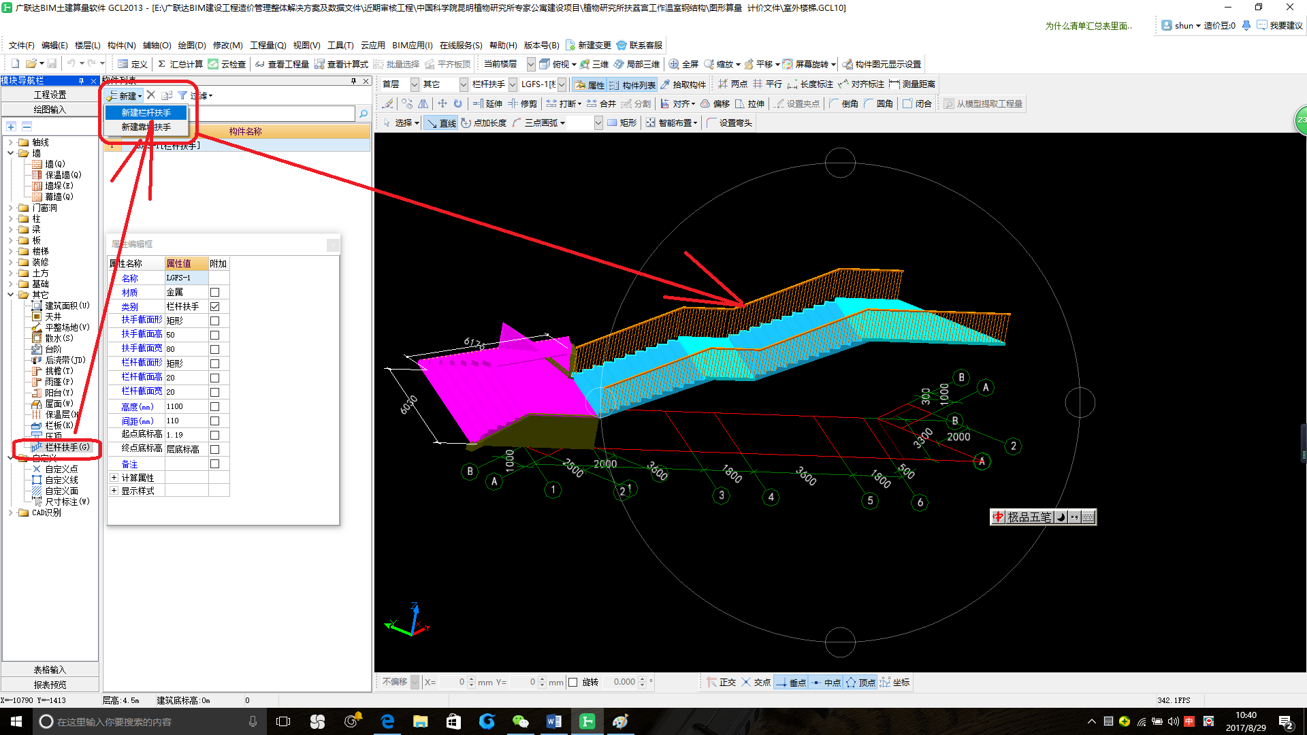Open the 绘图(D) menu

point(192,45)
